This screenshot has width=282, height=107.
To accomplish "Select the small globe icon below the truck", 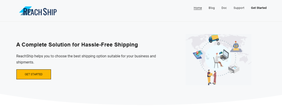I will coord(218,44).
